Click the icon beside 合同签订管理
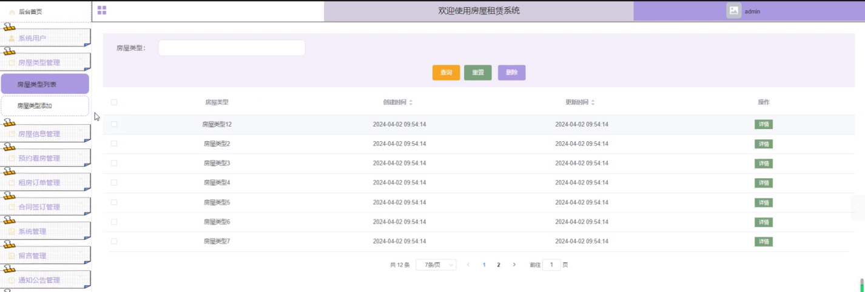 point(12,207)
